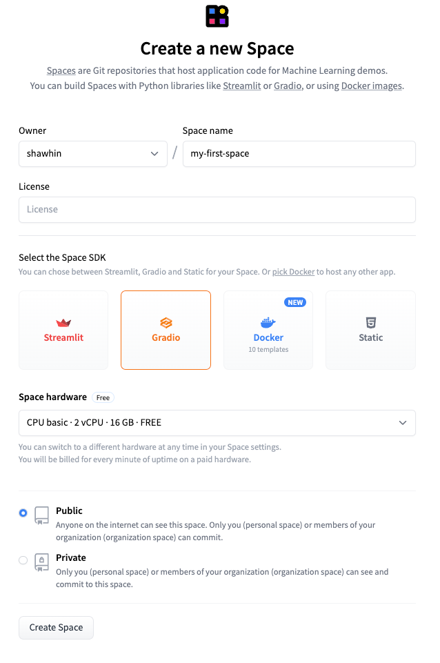Open the Owner dropdown showing shawhin
This screenshot has height=663, width=440.
(93, 154)
